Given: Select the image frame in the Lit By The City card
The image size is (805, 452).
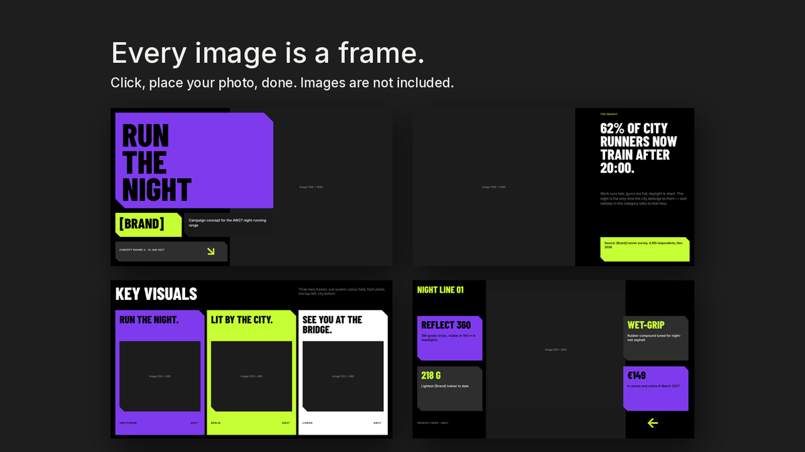Looking at the screenshot, I should click(x=252, y=376).
